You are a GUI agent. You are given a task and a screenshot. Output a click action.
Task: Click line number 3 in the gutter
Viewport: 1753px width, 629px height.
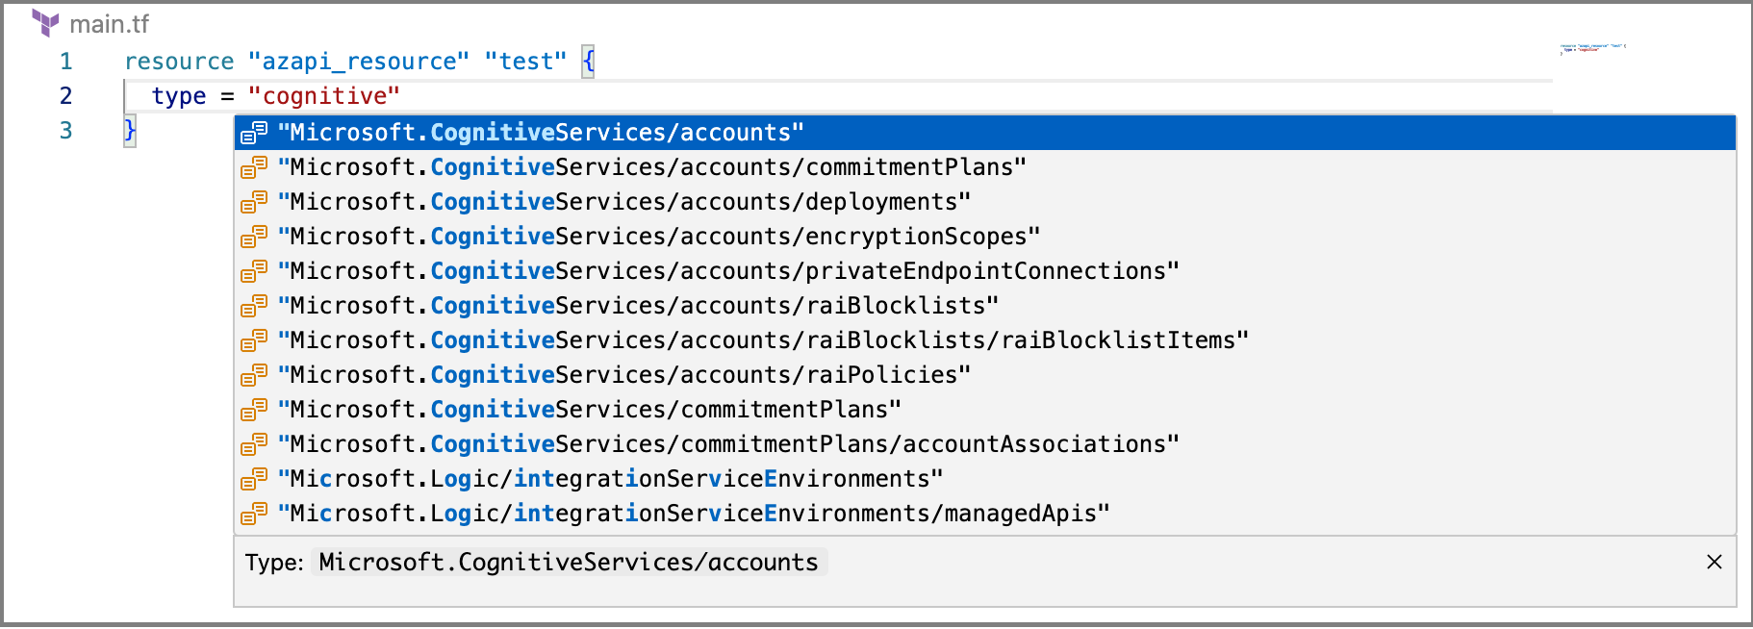coord(66,131)
